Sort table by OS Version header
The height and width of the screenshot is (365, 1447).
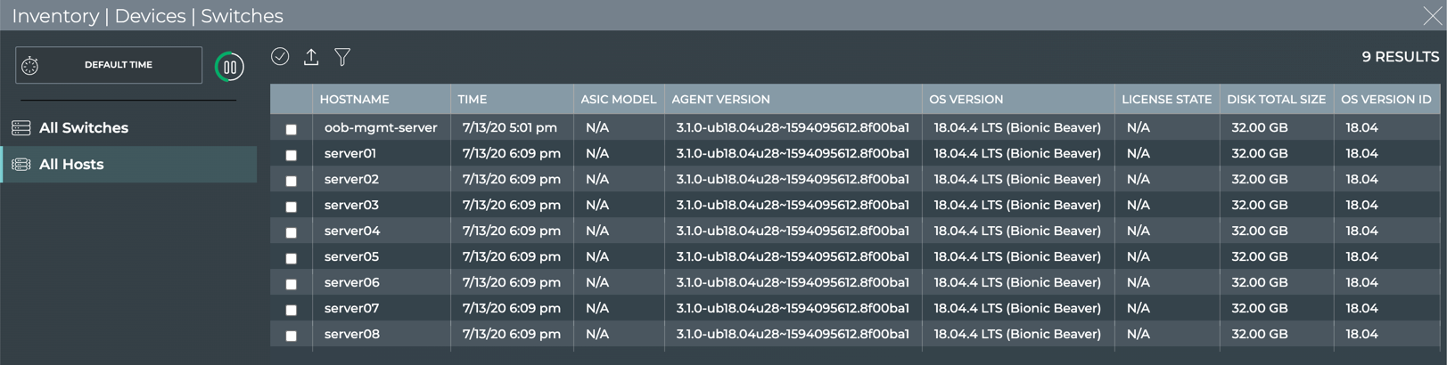pos(966,100)
